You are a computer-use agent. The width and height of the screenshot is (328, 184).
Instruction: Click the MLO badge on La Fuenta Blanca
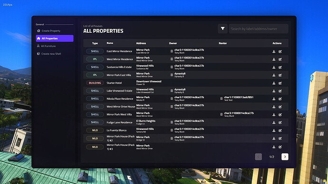(x=95, y=130)
